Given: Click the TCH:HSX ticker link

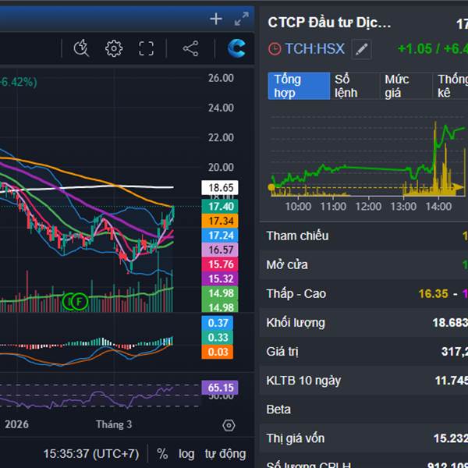Looking at the screenshot, I should 314,48.
